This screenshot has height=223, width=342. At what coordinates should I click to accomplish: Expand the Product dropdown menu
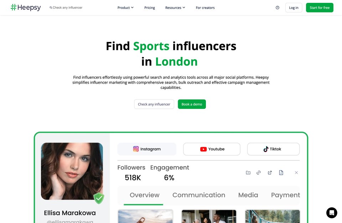pos(125,7)
